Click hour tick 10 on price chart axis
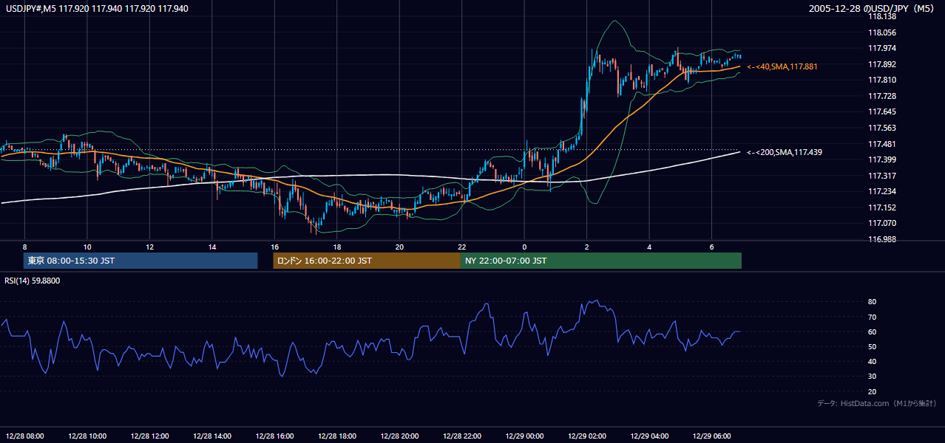Screen dimensions: 945x443 click(x=87, y=247)
